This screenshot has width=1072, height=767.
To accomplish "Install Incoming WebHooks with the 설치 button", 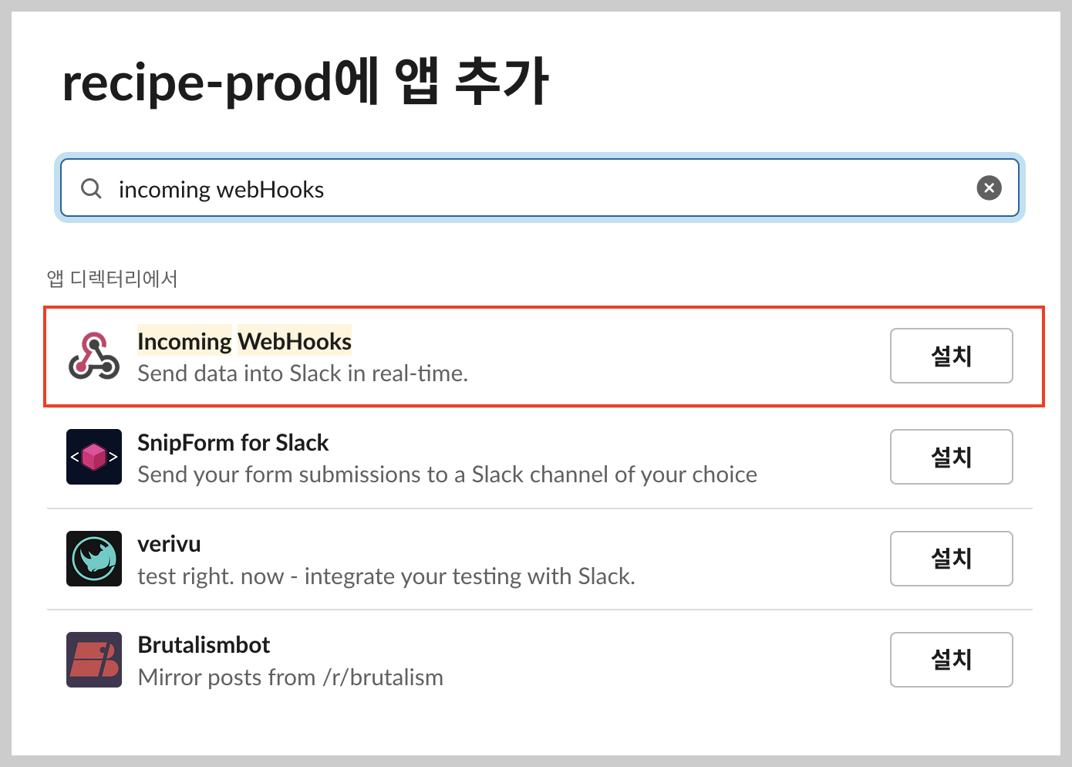I will [951, 356].
